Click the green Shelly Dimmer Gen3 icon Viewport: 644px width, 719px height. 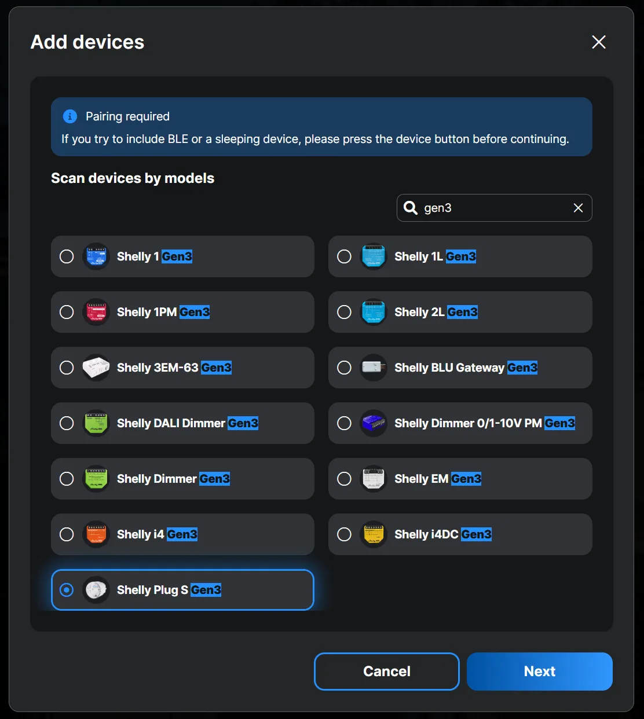coord(96,479)
